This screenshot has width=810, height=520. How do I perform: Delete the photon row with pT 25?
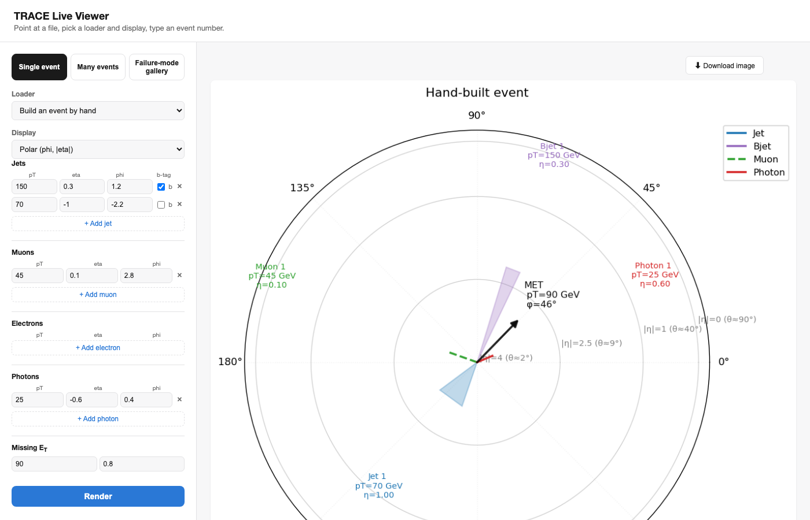coord(179,400)
